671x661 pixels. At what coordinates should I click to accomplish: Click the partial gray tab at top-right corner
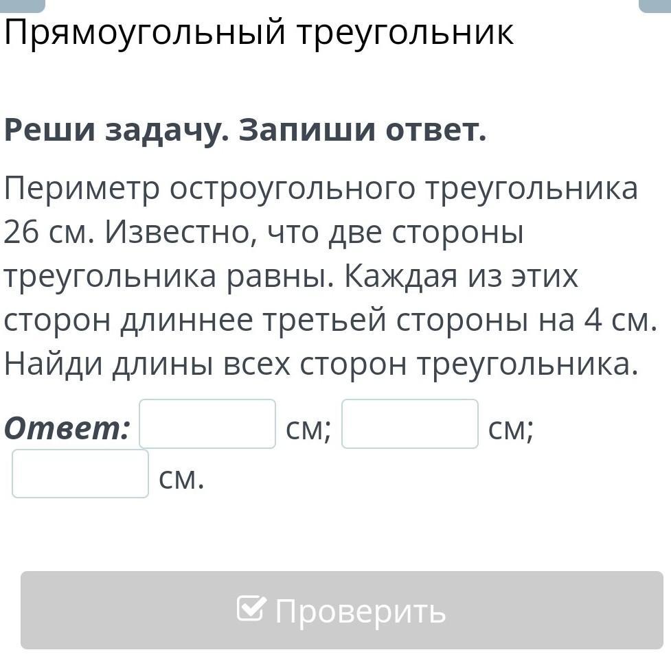click(654, 5)
